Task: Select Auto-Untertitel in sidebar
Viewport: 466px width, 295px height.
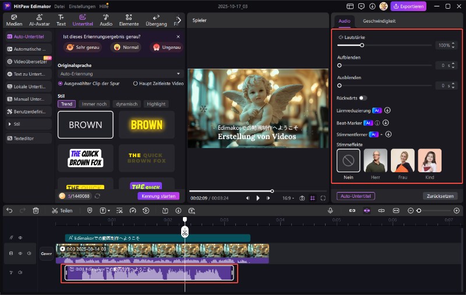Action: tap(28, 37)
